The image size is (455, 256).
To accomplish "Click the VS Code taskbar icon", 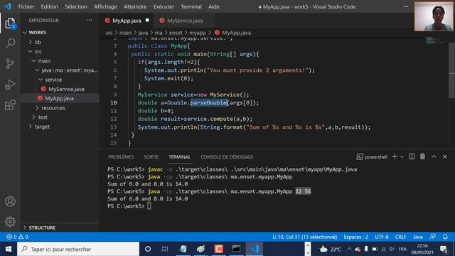I will coord(254,249).
